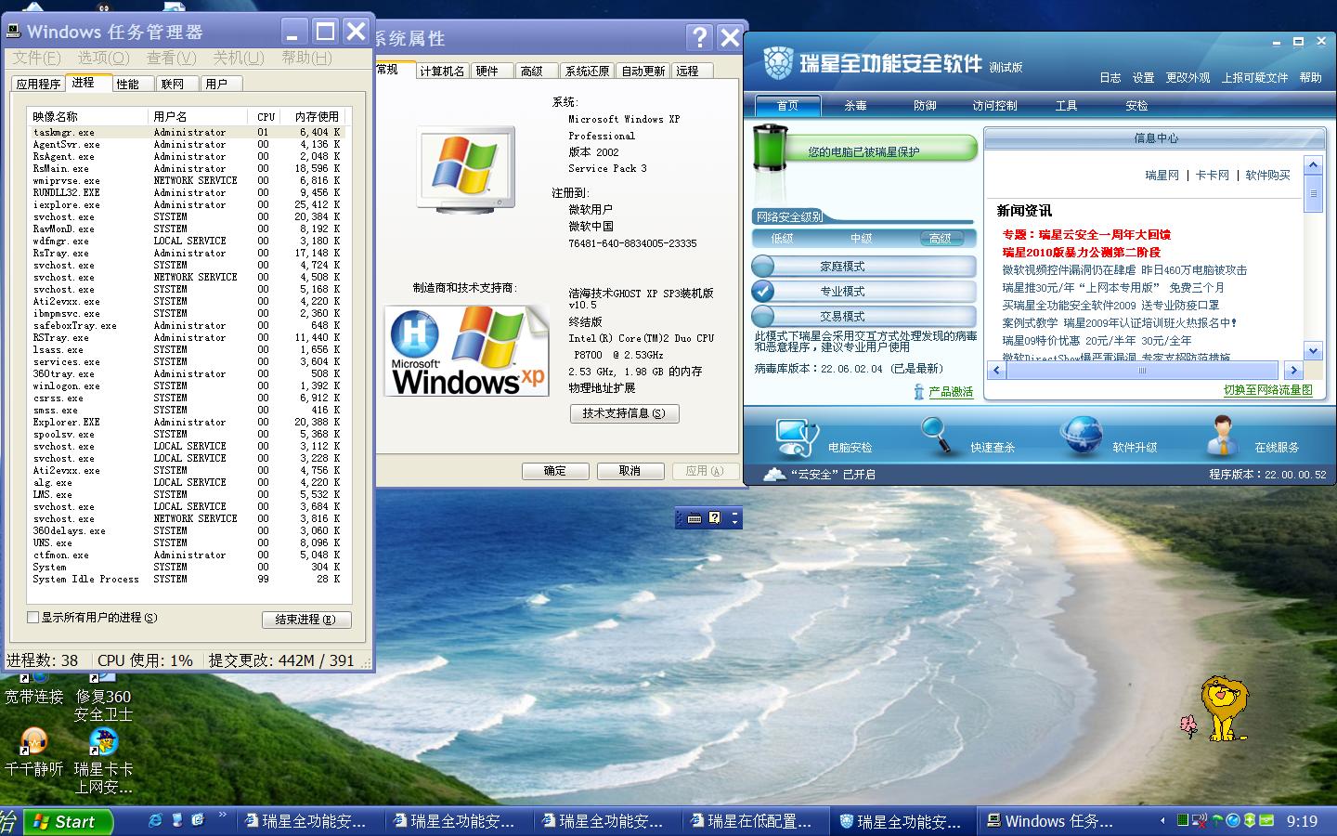Screen dimensions: 1337x836
Task: Click the 技术支持信息 button
Action: tap(625, 413)
